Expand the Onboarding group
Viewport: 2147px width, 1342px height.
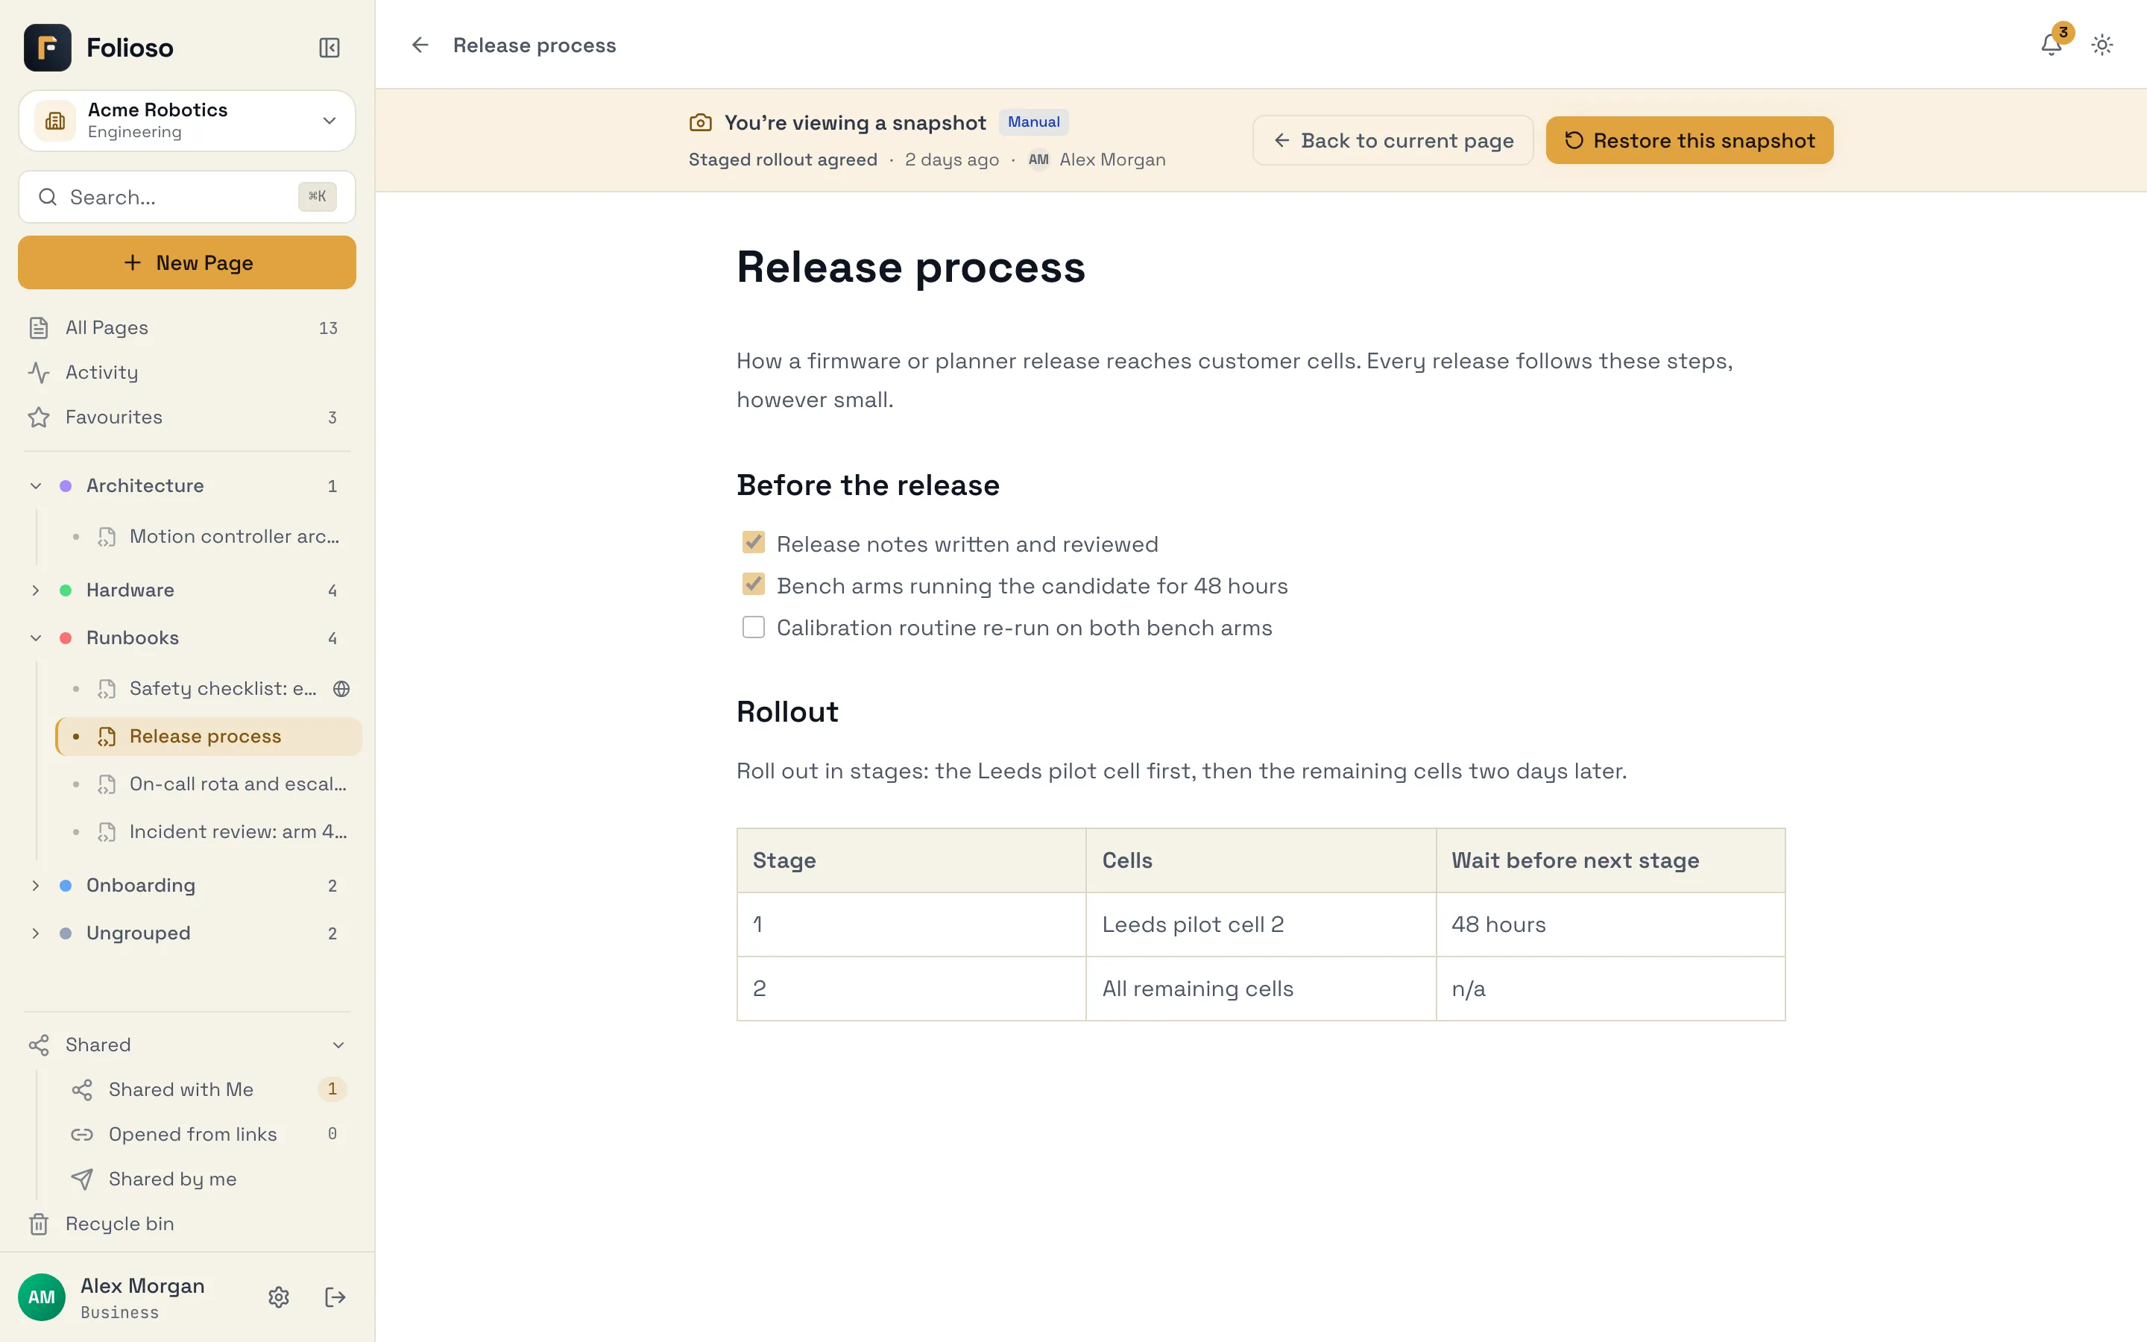pos(36,886)
